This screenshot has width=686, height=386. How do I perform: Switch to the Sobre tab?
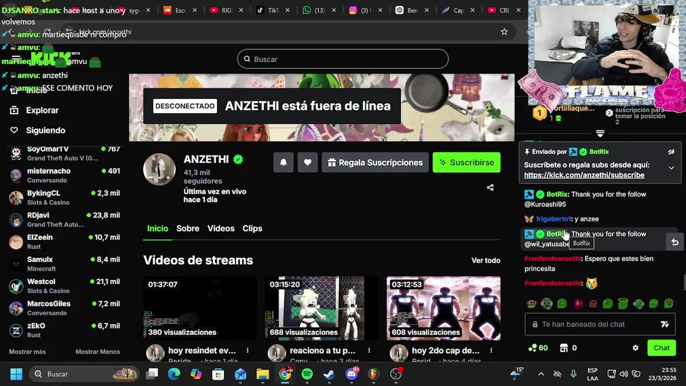point(188,228)
